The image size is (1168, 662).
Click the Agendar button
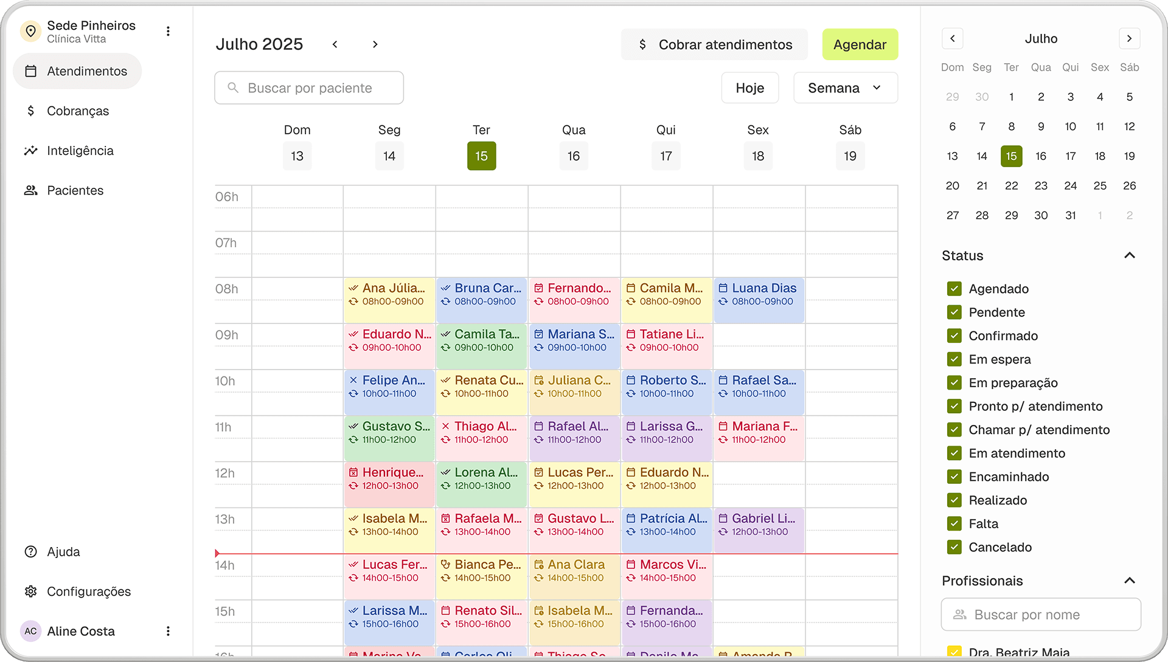(x=860, y=44)
